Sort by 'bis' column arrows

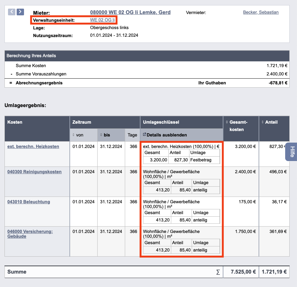click(101, 135)
